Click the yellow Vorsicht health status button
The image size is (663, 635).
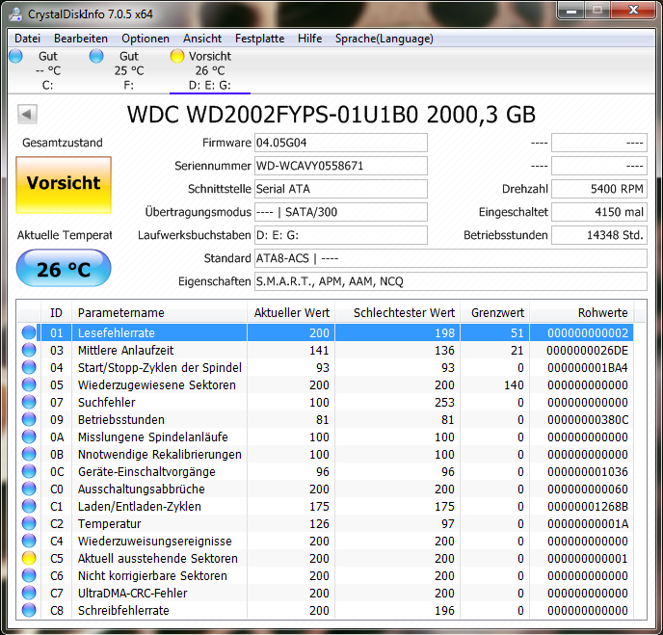64,185
